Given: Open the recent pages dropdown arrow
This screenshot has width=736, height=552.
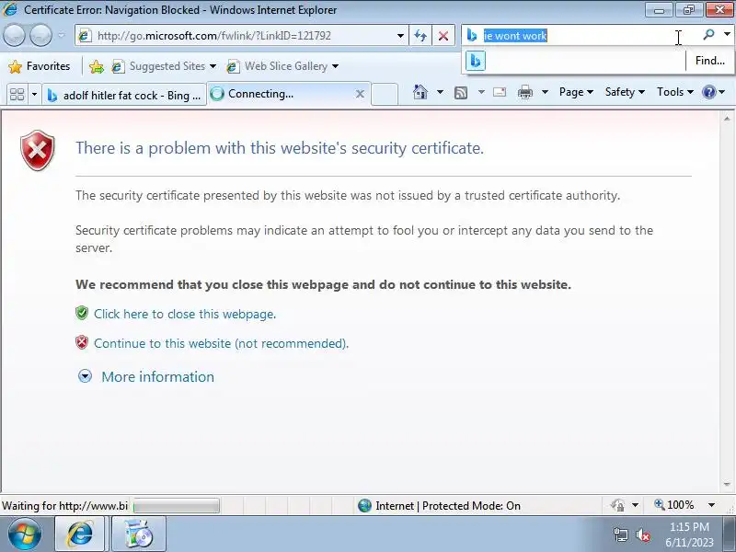Looking at the screenshot, I should click(62, 36).
